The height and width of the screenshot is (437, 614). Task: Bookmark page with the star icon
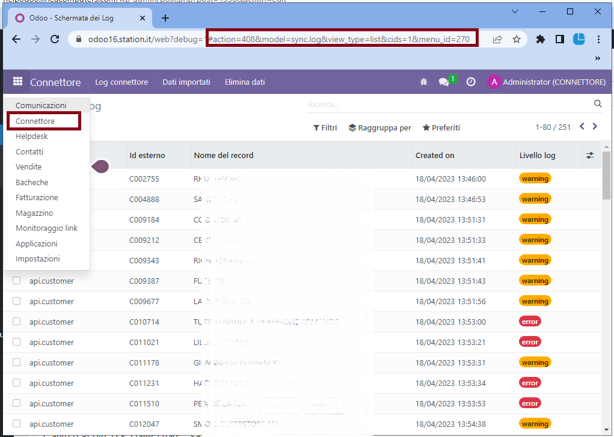(x=516, y=39)
